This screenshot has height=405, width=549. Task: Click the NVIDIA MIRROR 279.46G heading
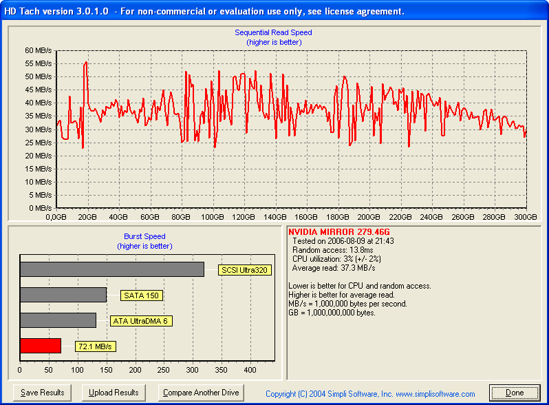click(339, 232)
